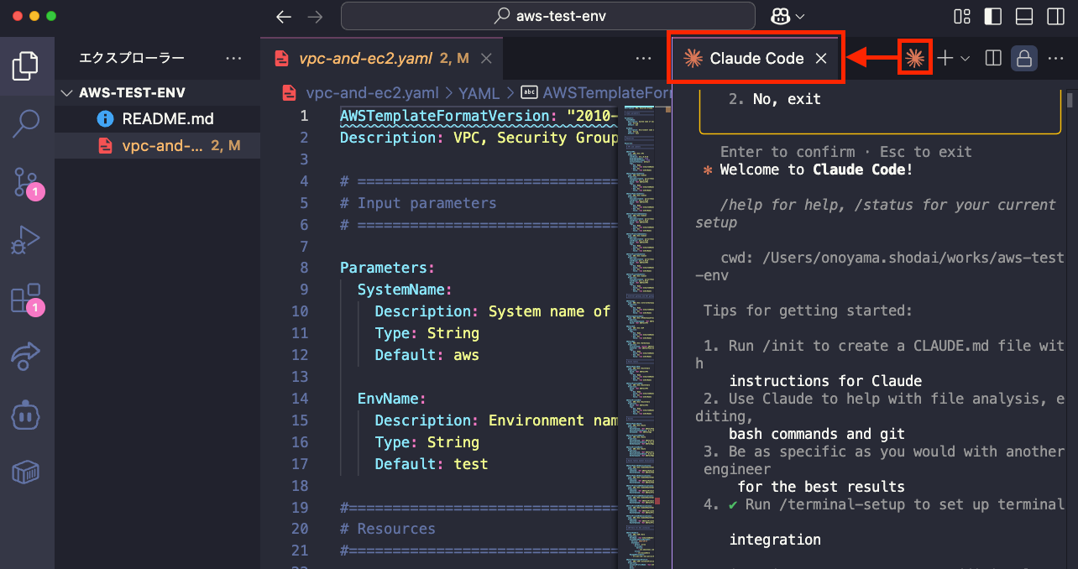Go back using the left arrow
The image size is (1078, 569).
284,16
